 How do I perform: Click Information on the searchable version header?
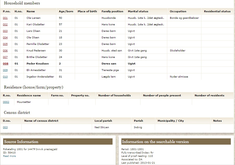176,142
